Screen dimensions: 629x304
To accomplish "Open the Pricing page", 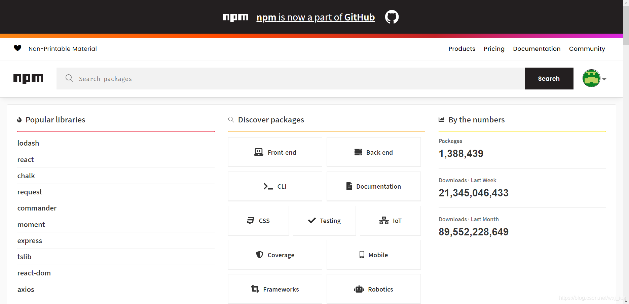I will pos(494,49).
